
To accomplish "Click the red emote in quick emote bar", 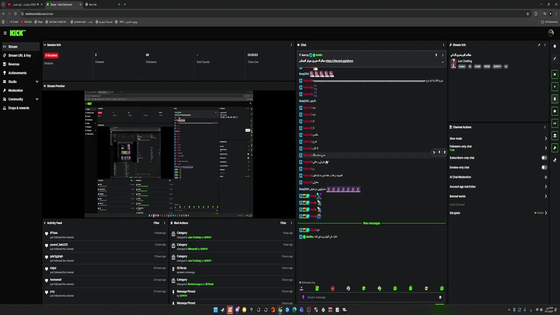I will point(332,288).
